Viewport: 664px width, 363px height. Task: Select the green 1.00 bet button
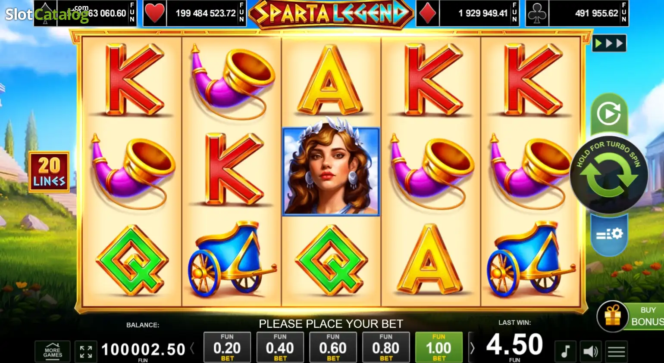coord(439,347)
